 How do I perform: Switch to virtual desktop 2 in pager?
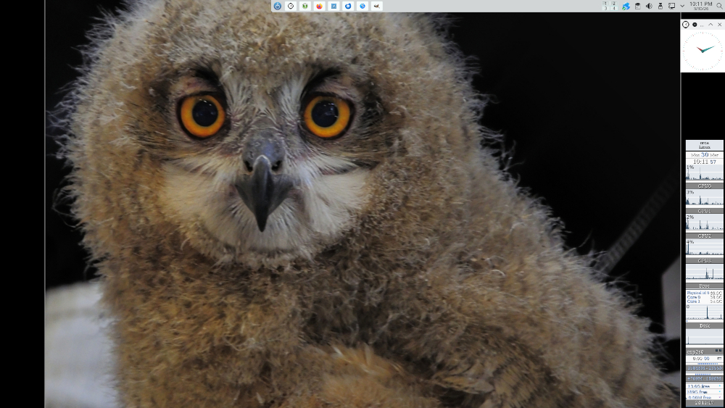[613, 3]
